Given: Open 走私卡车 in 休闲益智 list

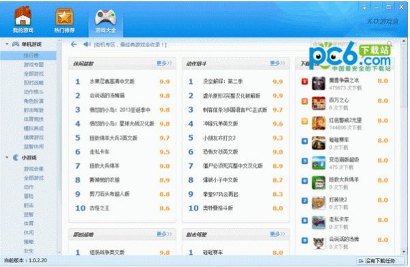Looking at the screenshot, I should point(99,152).
